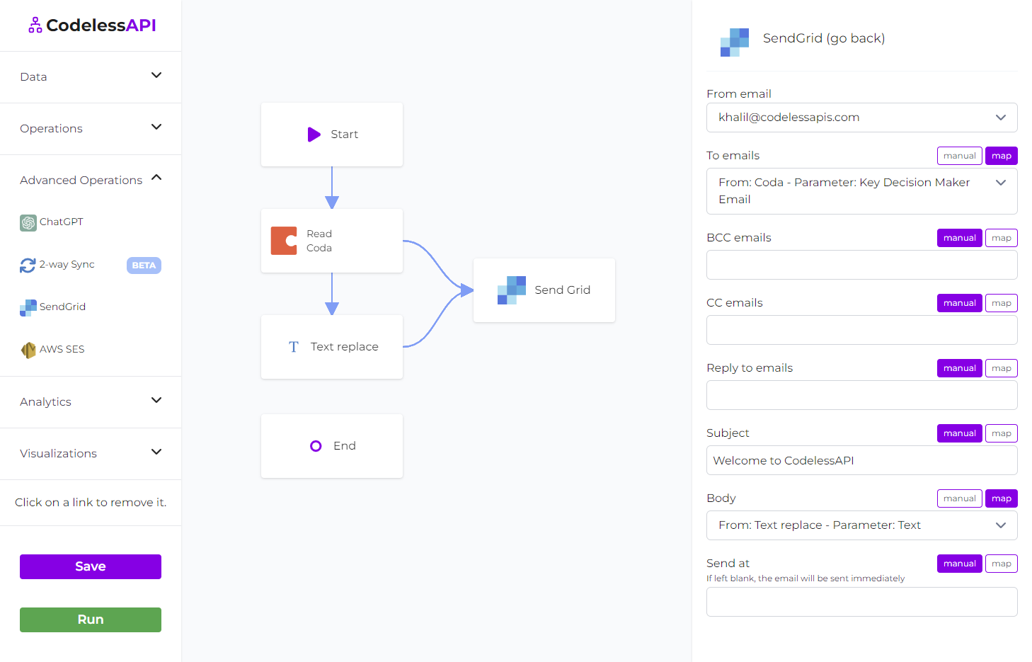Switch To emails to manual mode
This screenshot has height=662, width=1032.
click(960, 156)
